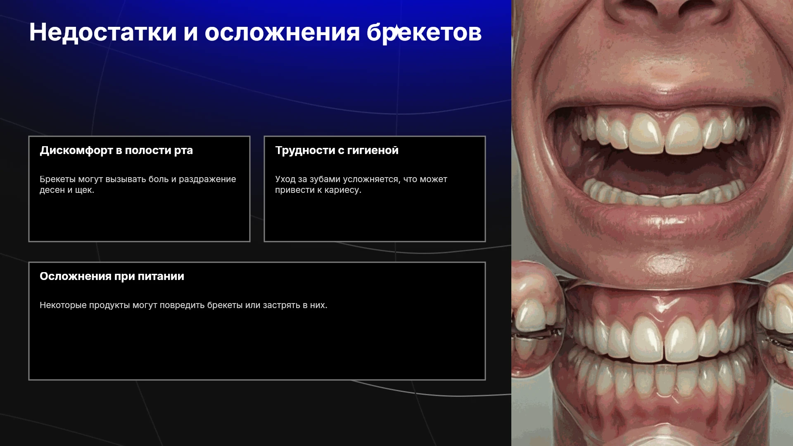
Task: Select the "Дискомфорт в полости рта" heading
Action: 116,150
